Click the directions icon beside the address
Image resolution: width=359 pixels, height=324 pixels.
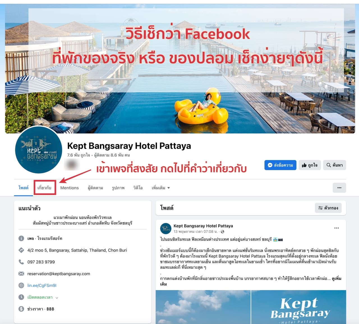[x=21, y=250]
